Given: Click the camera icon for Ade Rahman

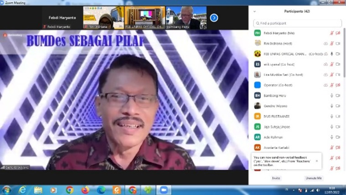Looking at the screenshot, I should pos(338,137).
